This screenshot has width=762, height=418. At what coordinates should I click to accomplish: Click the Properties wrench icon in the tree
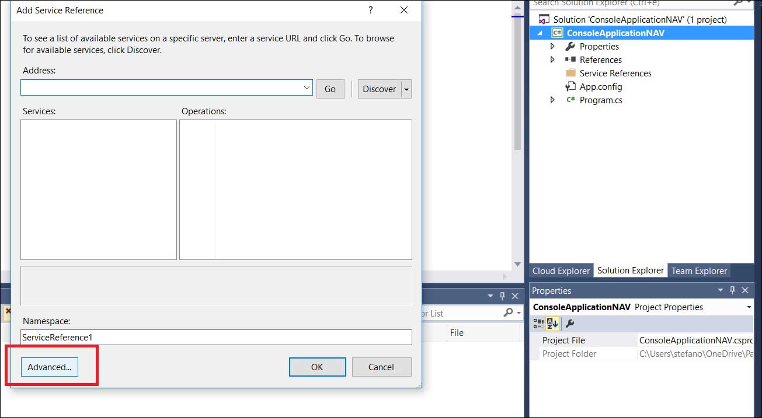pyautogui.click(x=570, y=46)
